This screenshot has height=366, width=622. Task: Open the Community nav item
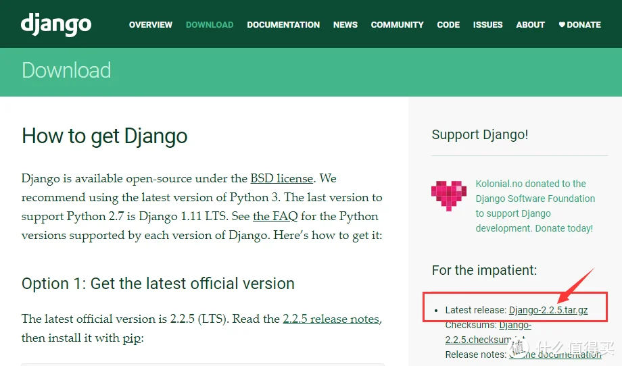click(397, 24)
